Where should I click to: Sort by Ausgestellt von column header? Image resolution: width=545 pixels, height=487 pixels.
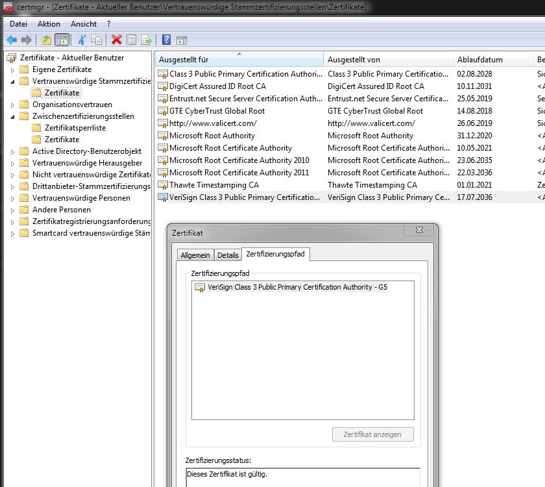click(x=388, y=60)
